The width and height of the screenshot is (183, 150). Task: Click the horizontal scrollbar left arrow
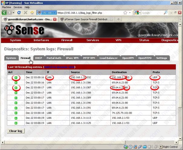click(2, 142)
